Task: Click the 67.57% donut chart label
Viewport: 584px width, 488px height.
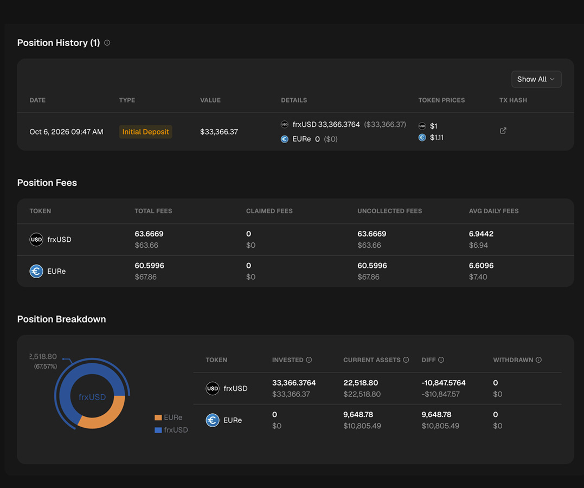Action: [x=46, y=367]
